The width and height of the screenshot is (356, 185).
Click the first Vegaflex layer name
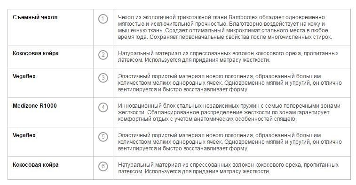click(x=24, y=76)
